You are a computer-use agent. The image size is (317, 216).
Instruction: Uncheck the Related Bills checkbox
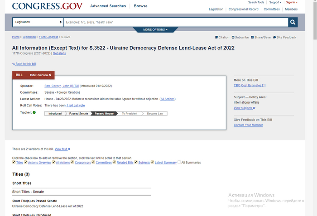pos(114,162)
